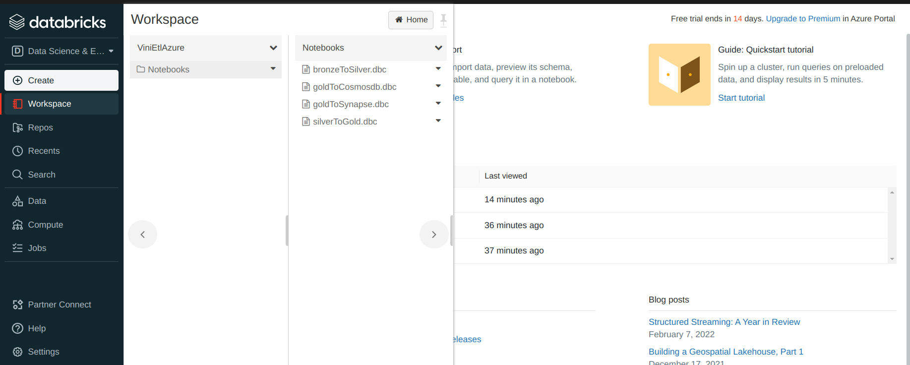Viewport: 910px width, 365px height.
Task: Open Workspace from the sidebar
Action: [61, 104]
